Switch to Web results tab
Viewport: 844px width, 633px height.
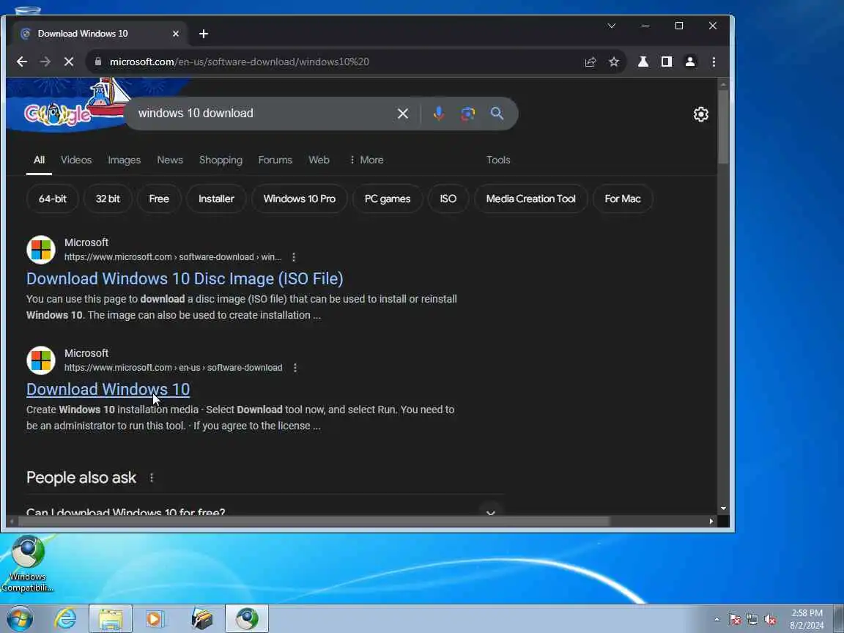[319, 160]
